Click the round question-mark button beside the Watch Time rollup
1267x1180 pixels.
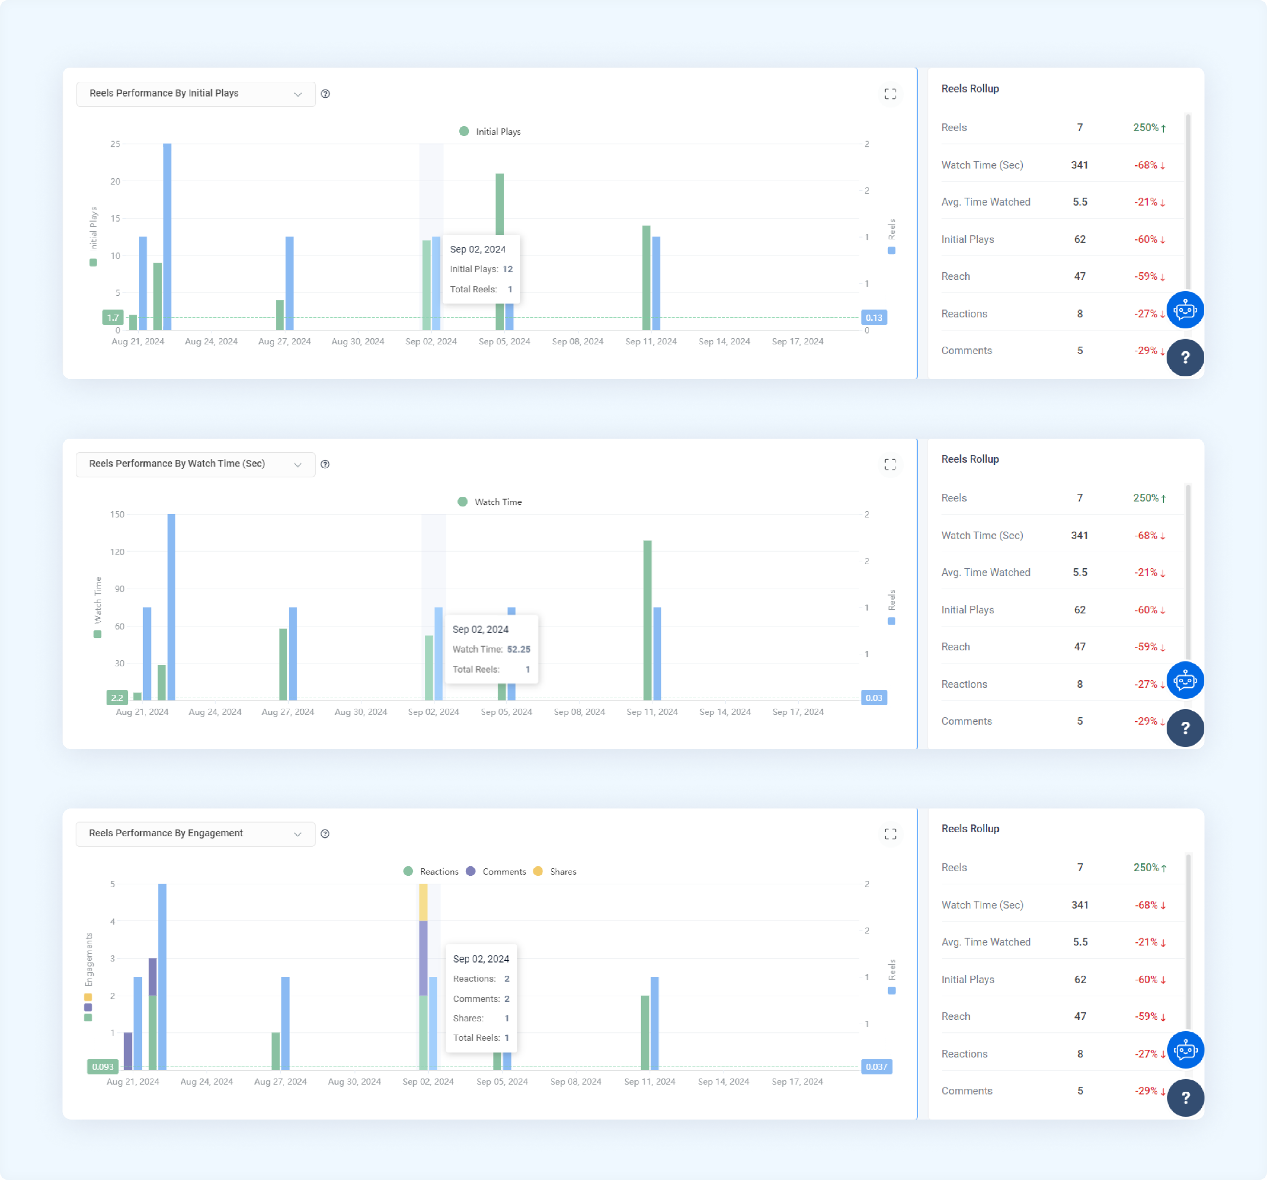point(1185,727)
